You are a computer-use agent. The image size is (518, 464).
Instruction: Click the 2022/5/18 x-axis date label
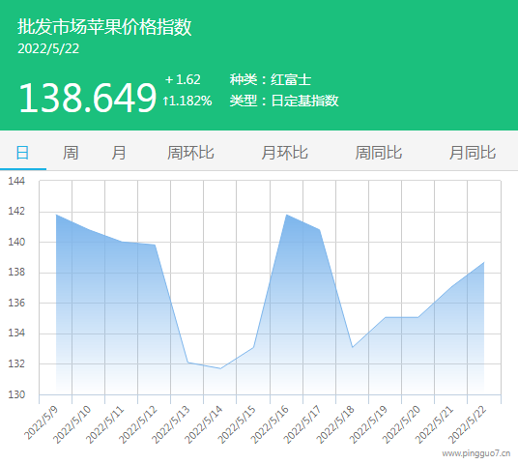point(335,425)
